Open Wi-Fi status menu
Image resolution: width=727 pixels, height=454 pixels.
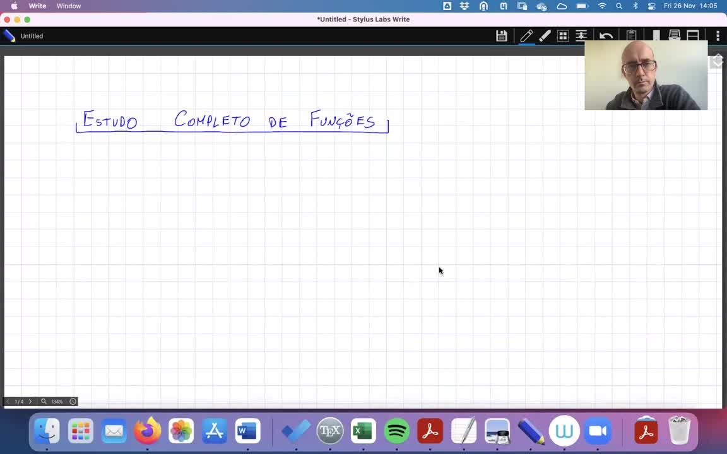(x=602, y=6)
